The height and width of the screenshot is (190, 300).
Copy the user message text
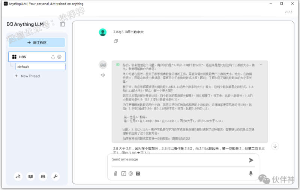[x=116, y=41]
